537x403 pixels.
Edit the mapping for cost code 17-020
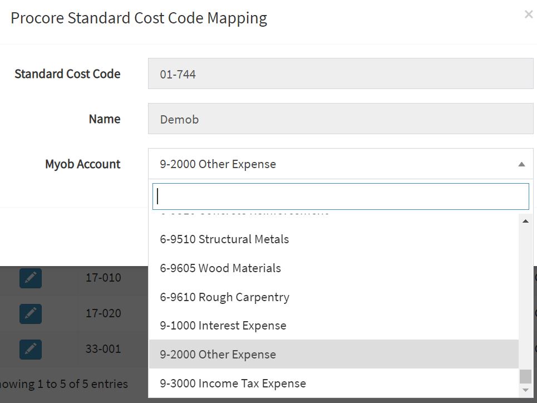(x=30, y=313)
